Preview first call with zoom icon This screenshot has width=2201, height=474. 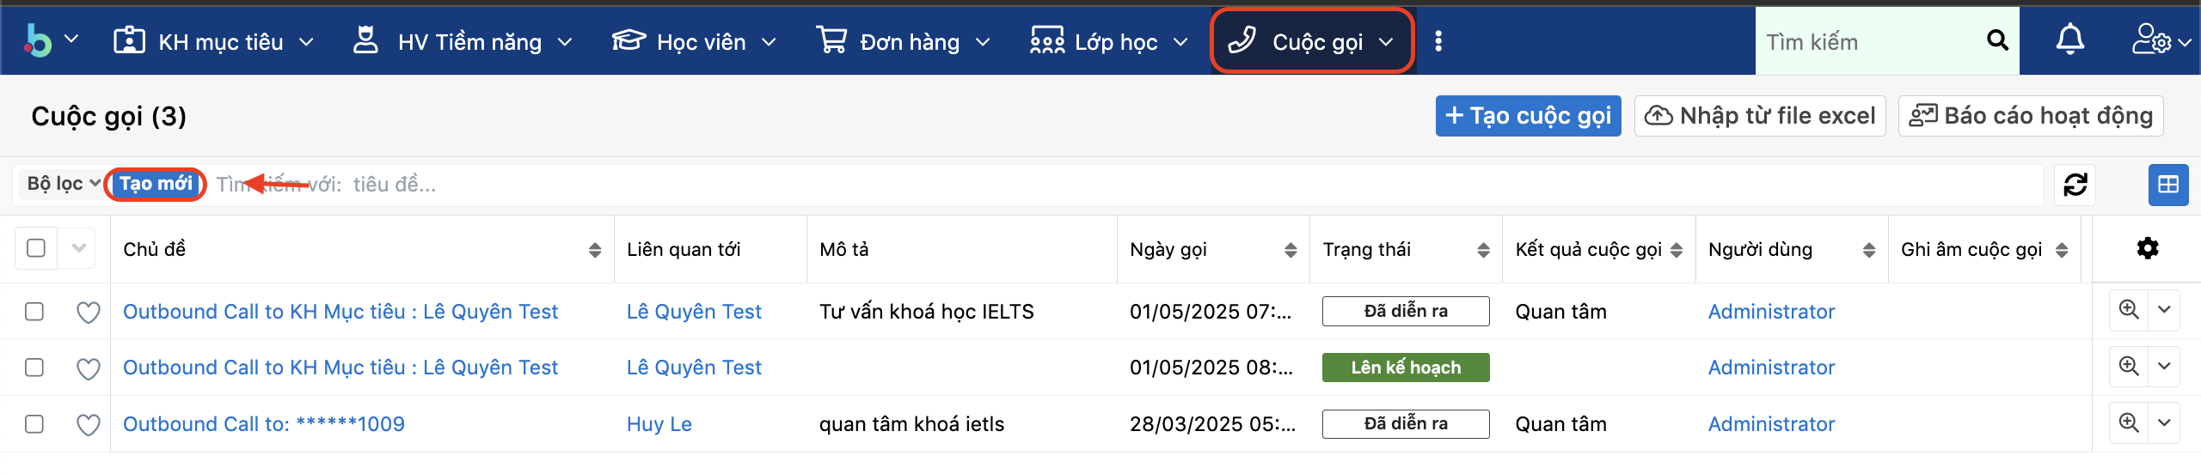point(2128,310)
